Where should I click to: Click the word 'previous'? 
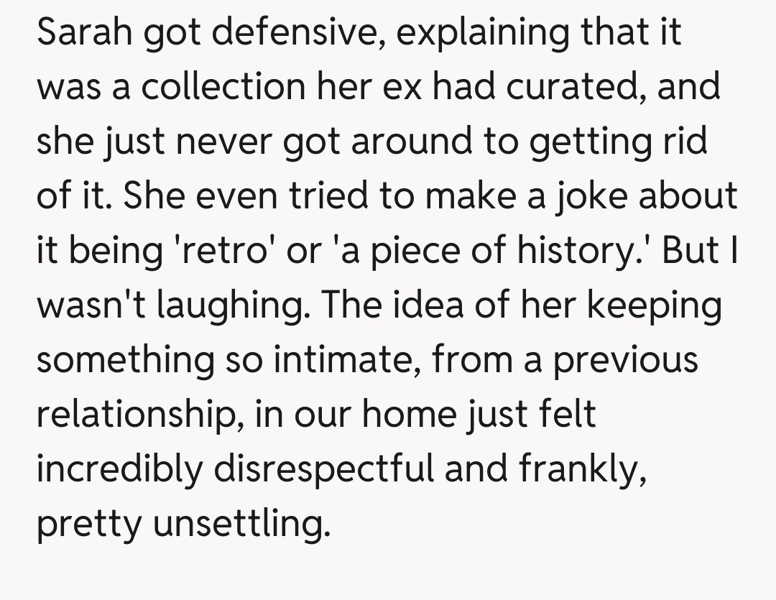pyautogui.click(x=626, y=359)
